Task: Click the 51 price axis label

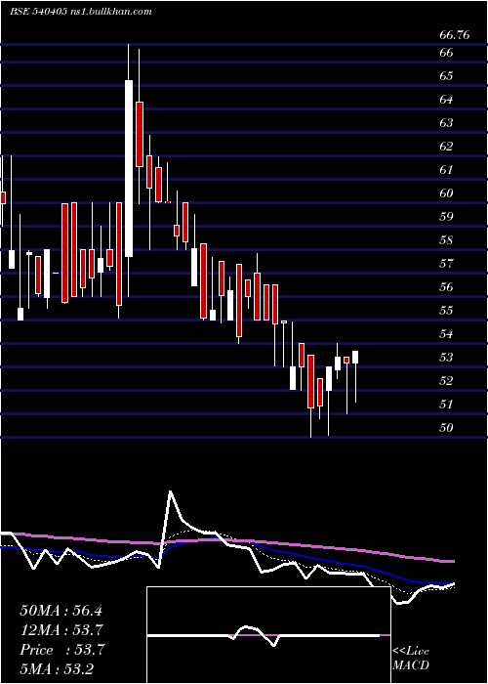Action: click(x=447, y=405)
